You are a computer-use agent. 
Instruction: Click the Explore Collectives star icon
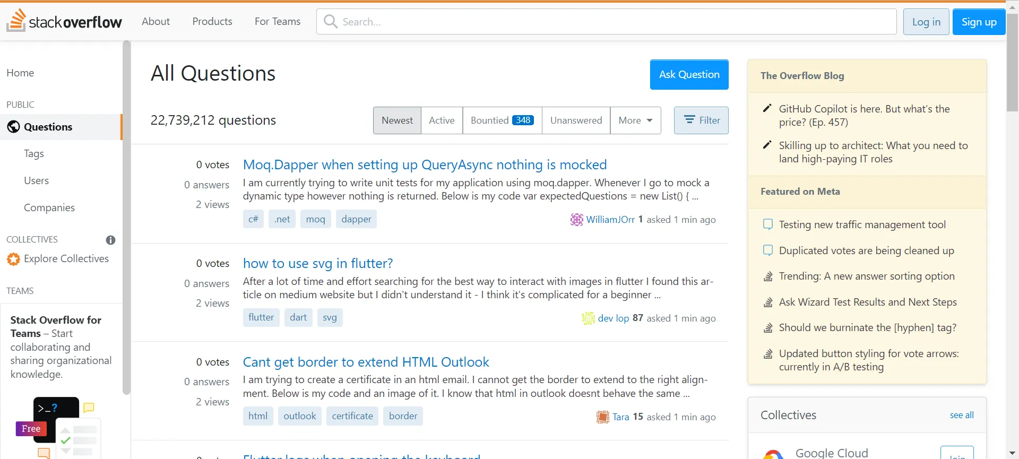(x=13, y=259)
